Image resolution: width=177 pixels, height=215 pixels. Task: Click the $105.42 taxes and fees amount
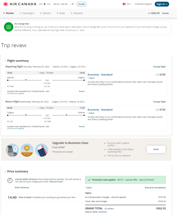point(162,201)
